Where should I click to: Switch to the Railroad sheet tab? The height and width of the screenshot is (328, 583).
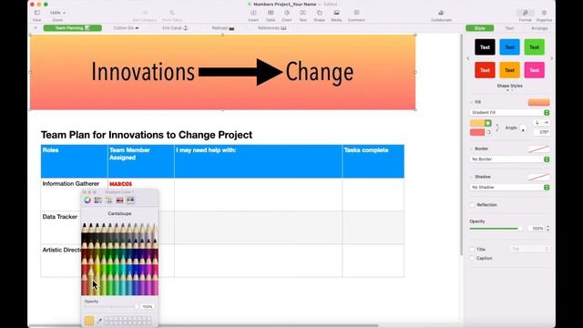(223, 28)
